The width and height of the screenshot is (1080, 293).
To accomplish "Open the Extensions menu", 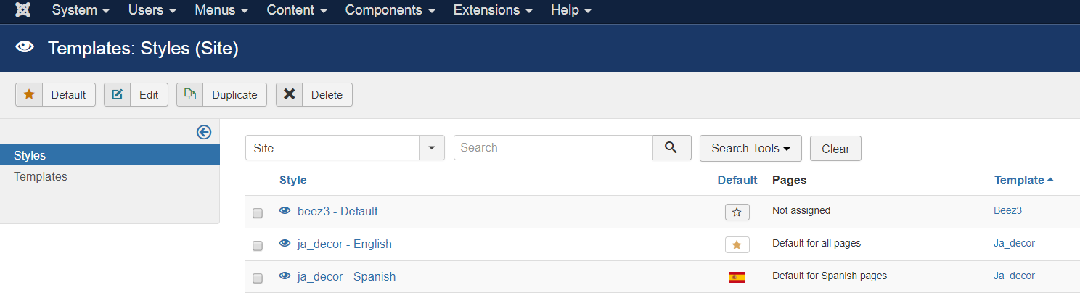I will pos(493,11).
